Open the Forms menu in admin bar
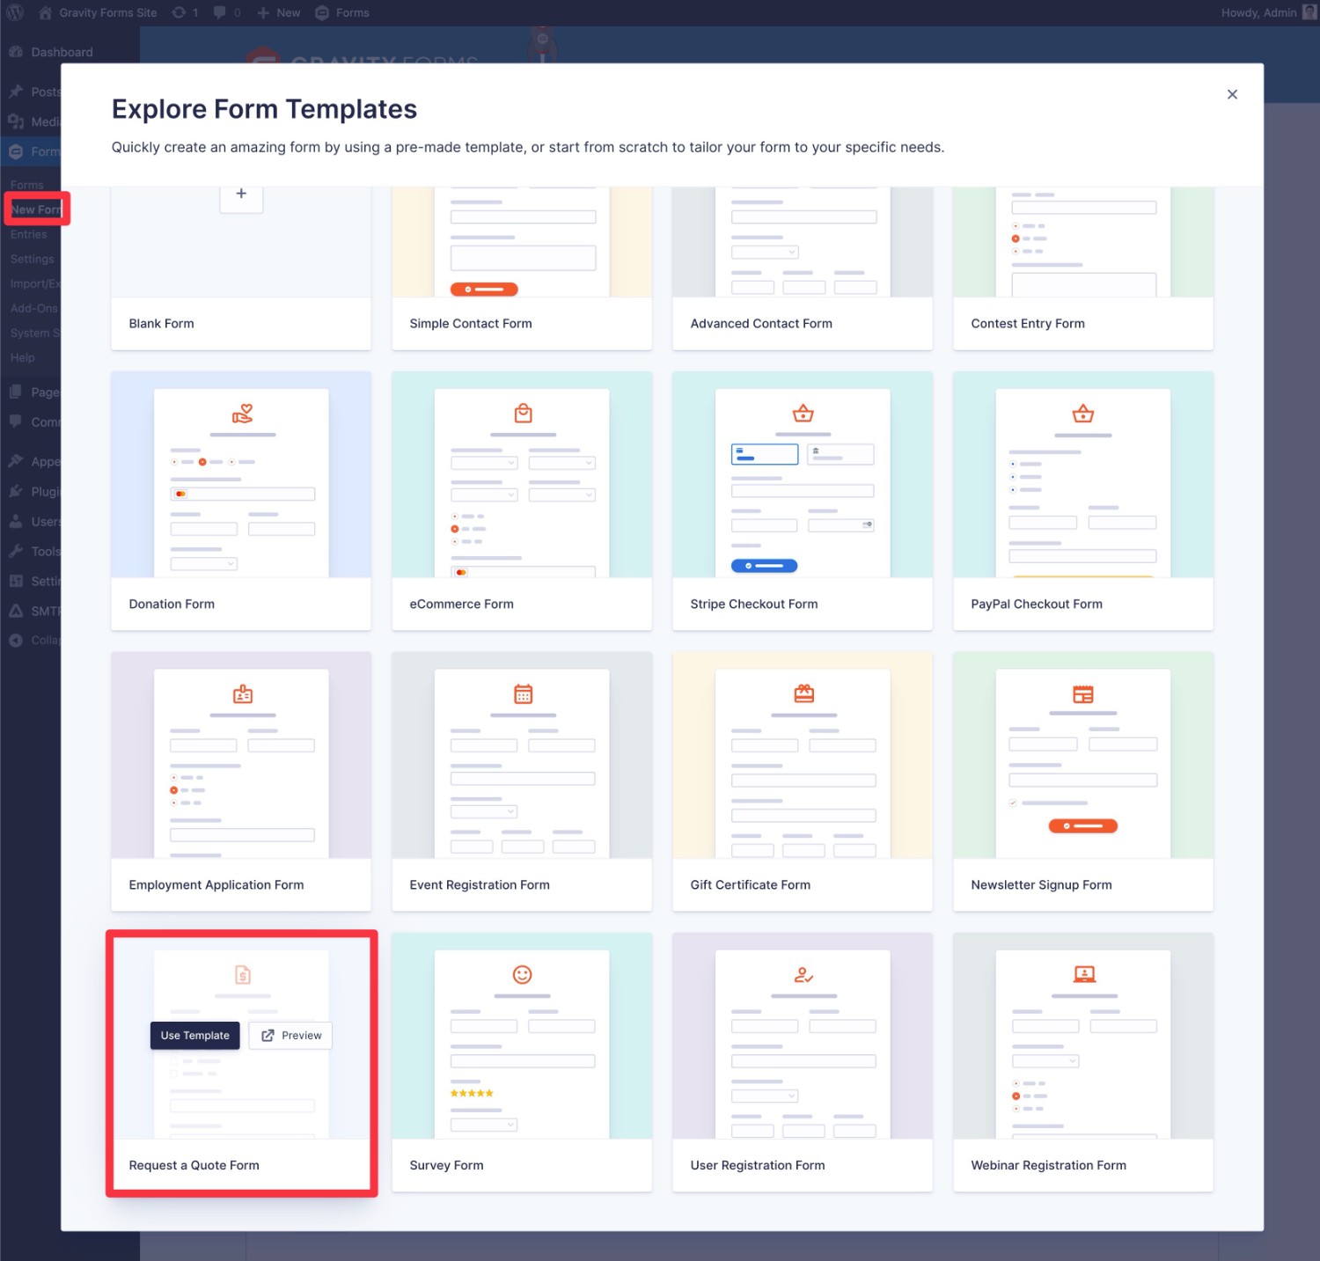The image size is (1320, 1261). (342, 12)
